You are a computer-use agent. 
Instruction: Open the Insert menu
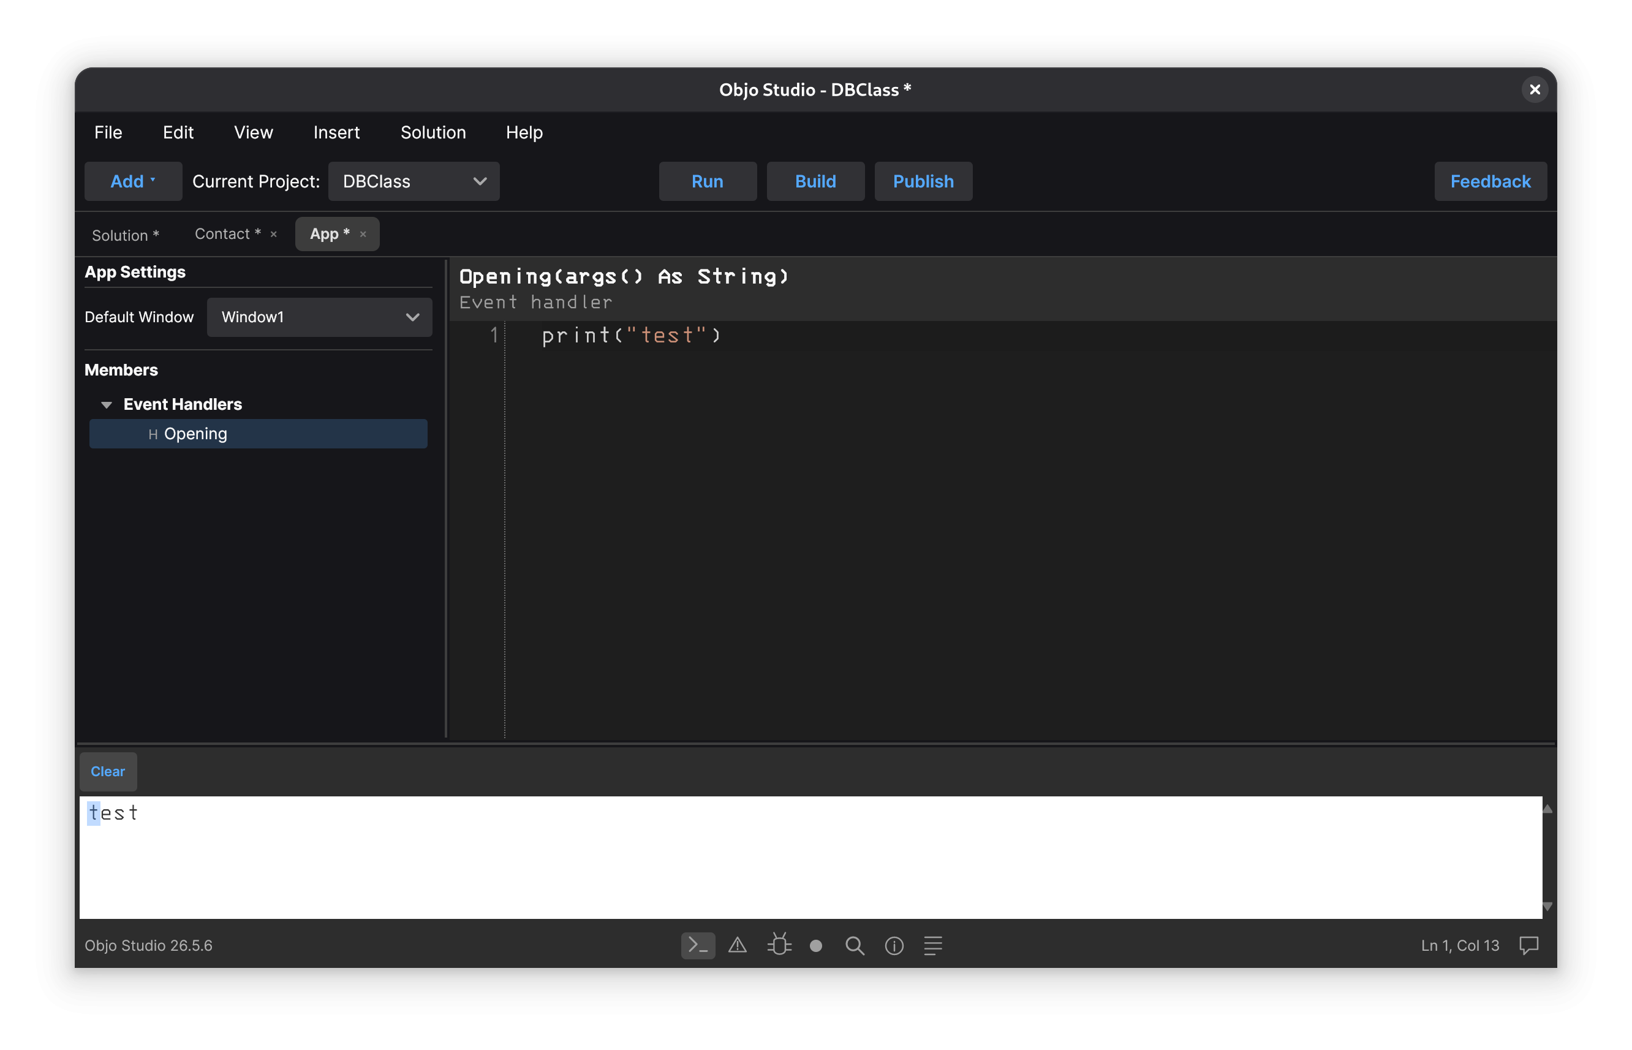click(x=336, y=132)
